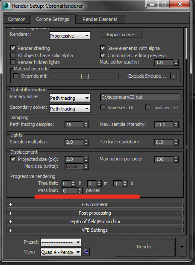The image size is (195, 265).
Task: Open the Primary solver dropdown
Action: [x=69, y=98]
